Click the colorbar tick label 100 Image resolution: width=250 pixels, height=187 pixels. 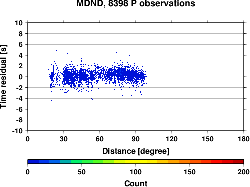[136, 172]
